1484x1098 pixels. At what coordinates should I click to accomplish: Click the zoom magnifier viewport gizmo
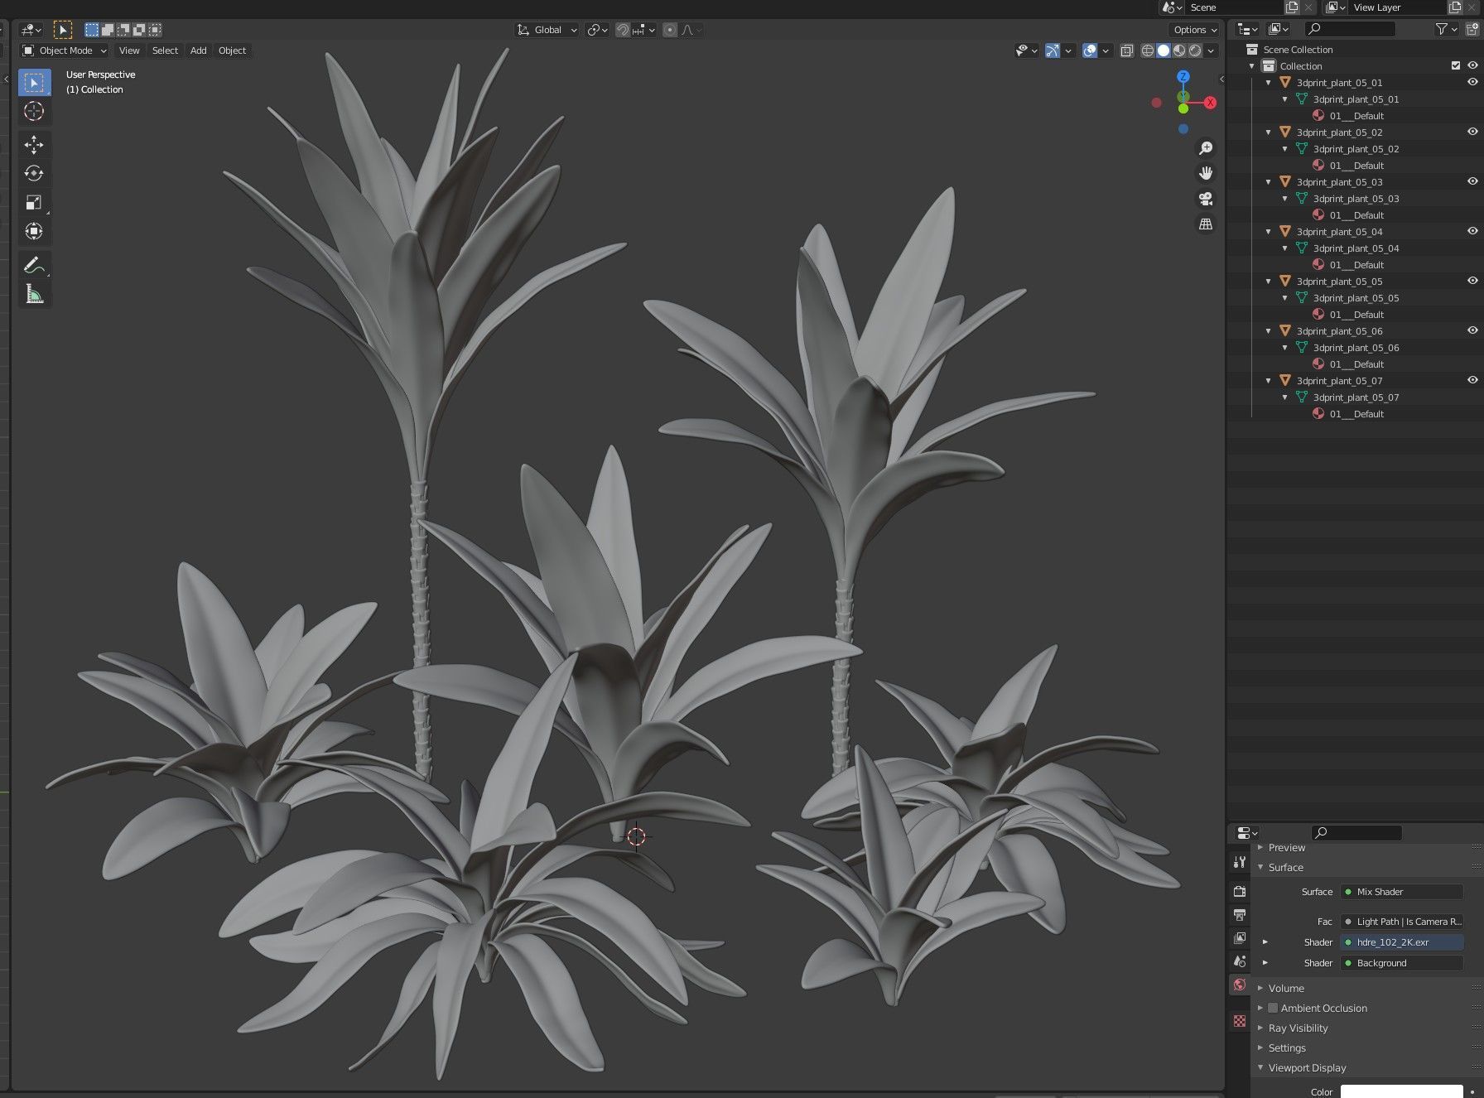1206,147
